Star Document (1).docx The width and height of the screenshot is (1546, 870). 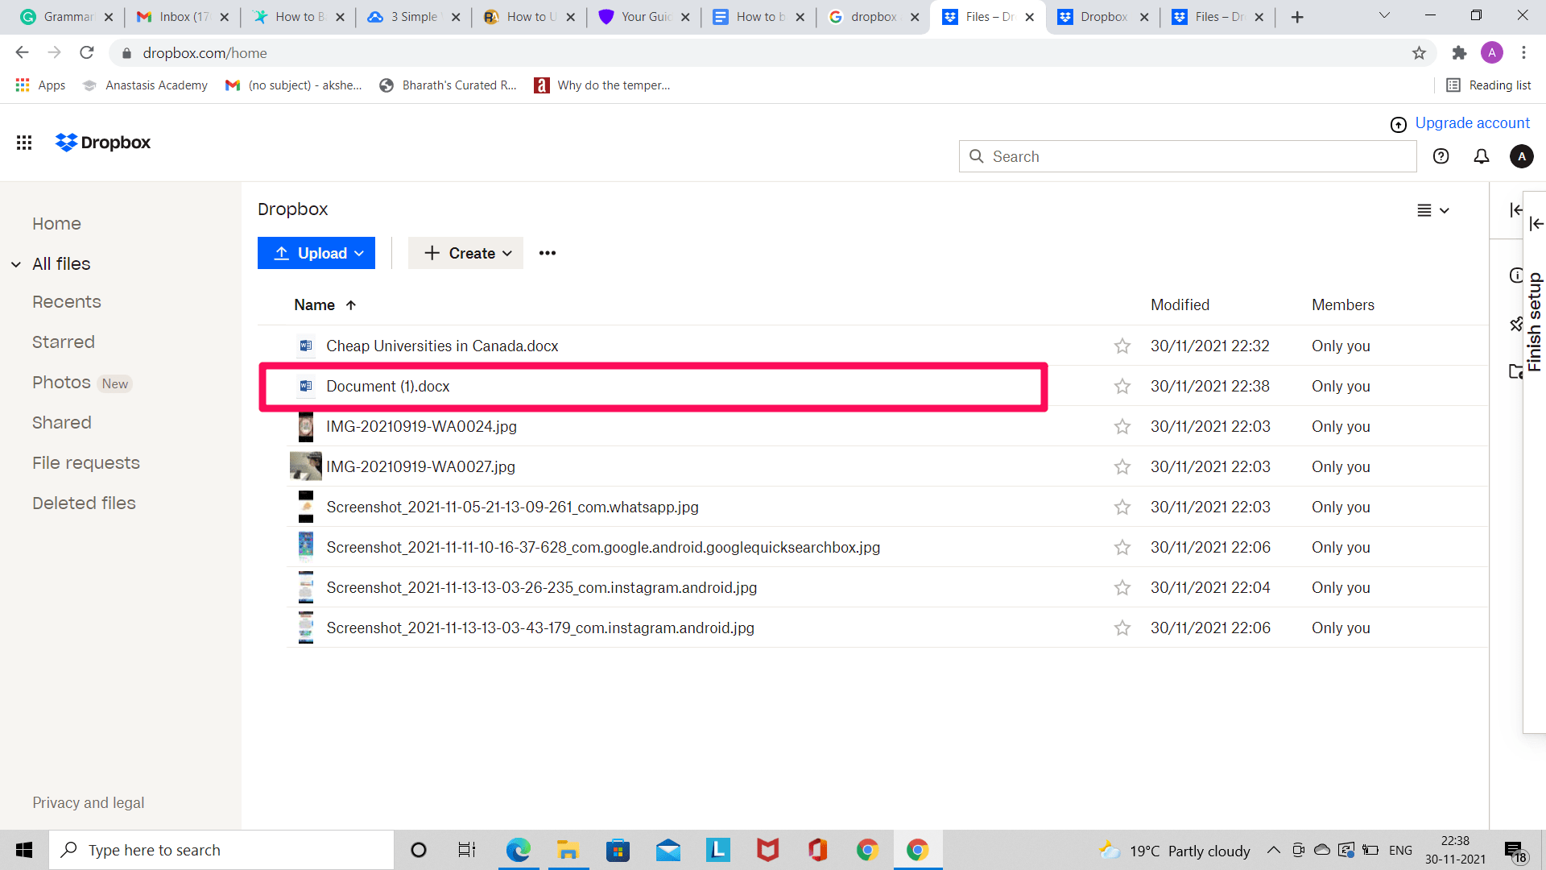[1122, 387]
